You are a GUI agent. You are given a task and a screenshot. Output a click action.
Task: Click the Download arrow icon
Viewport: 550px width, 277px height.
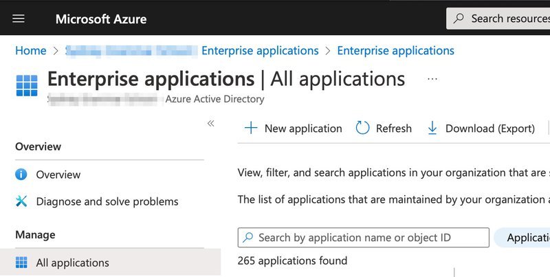point(432,128)
